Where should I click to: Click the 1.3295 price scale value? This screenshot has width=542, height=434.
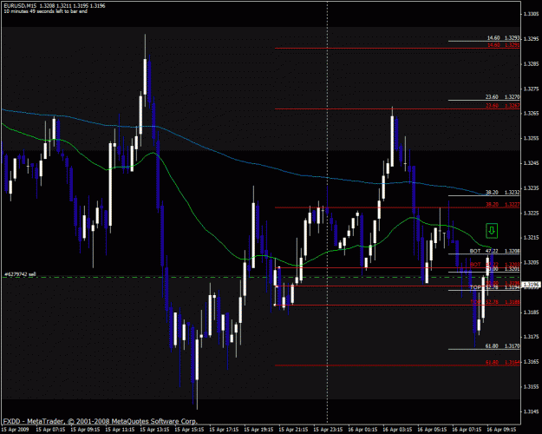531,39
